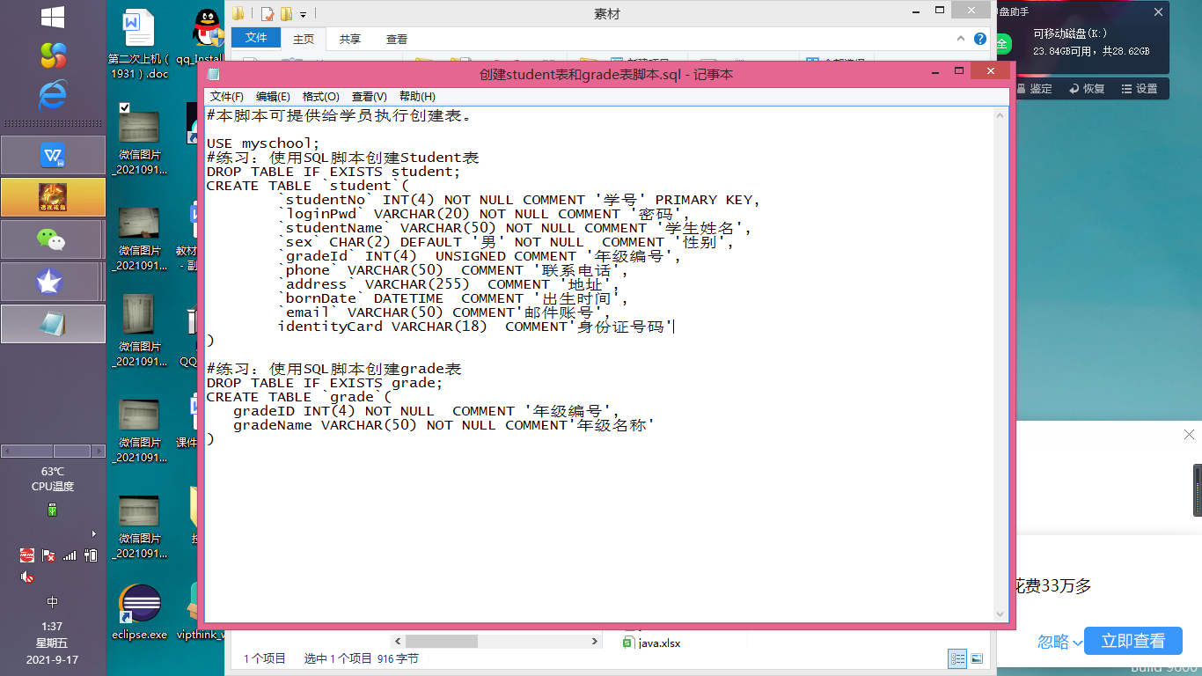Select the 共享 ribbon tab in Explorer
The image size is (1202, 676).
[x=350, y=39]
